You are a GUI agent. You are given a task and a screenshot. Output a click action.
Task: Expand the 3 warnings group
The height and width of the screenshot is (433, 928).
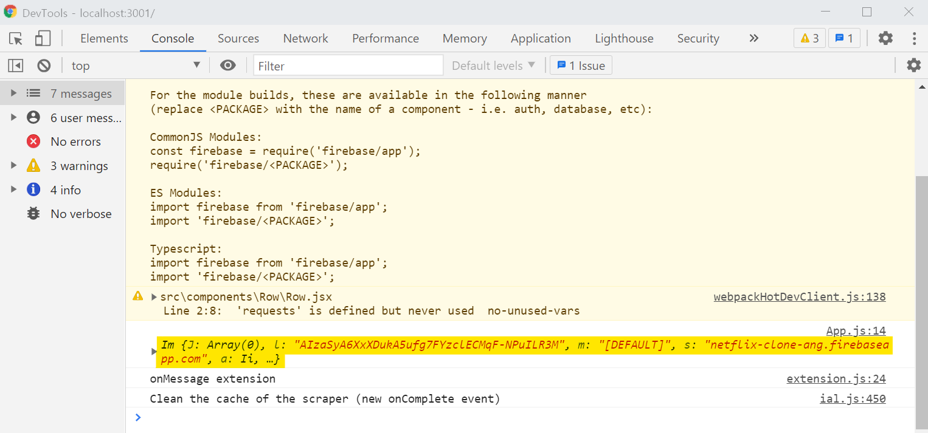[13, 165]
